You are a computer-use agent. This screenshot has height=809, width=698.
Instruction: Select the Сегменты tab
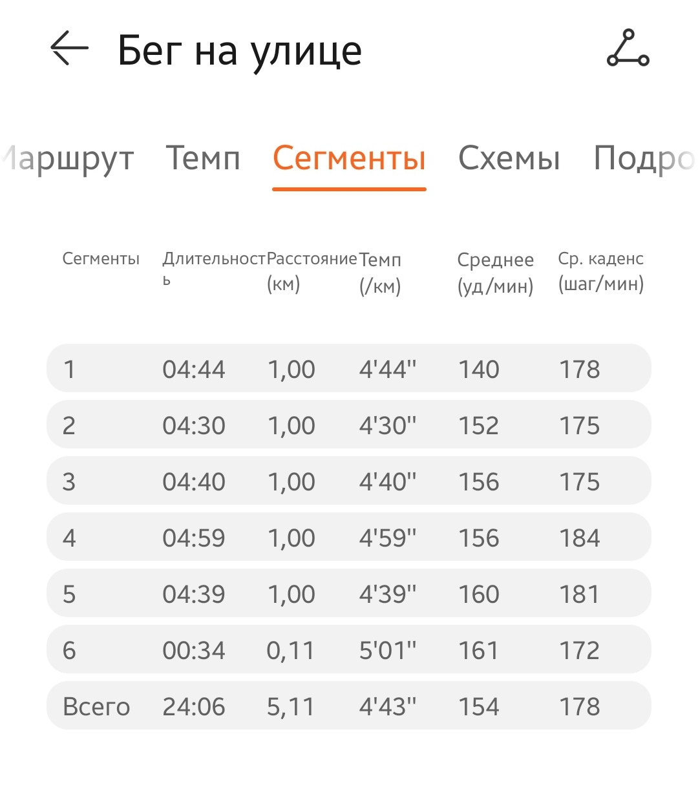point(349,158)
